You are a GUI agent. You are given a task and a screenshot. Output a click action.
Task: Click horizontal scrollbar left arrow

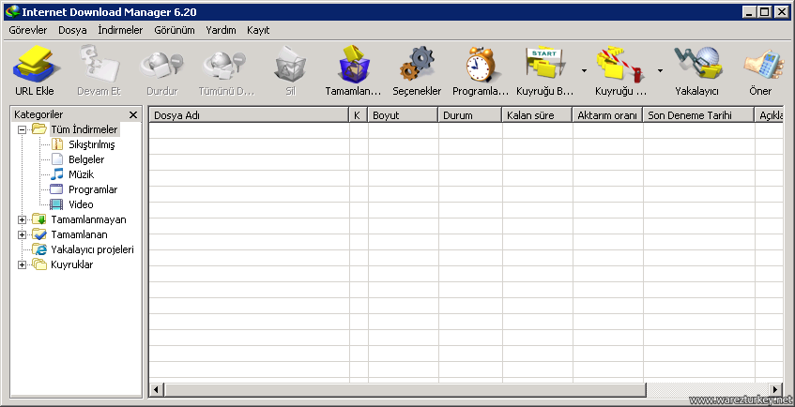click(157, 389)
